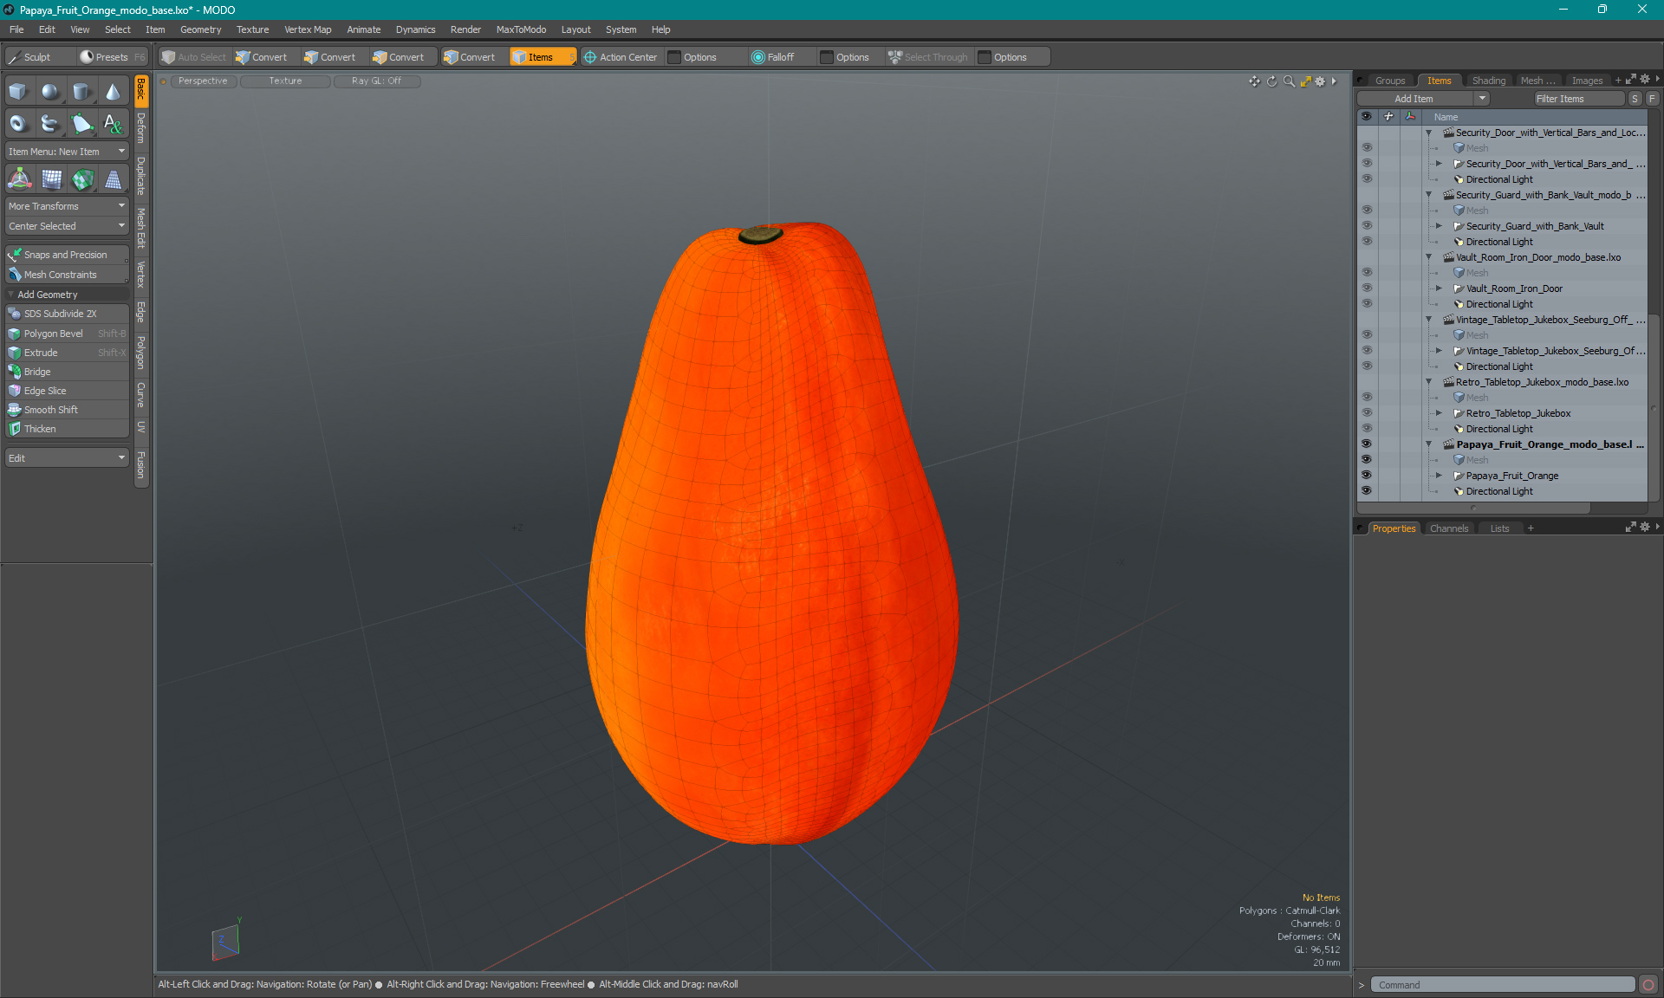
Task: Select the Cylinder primitive tool
Action: [81, 92]
